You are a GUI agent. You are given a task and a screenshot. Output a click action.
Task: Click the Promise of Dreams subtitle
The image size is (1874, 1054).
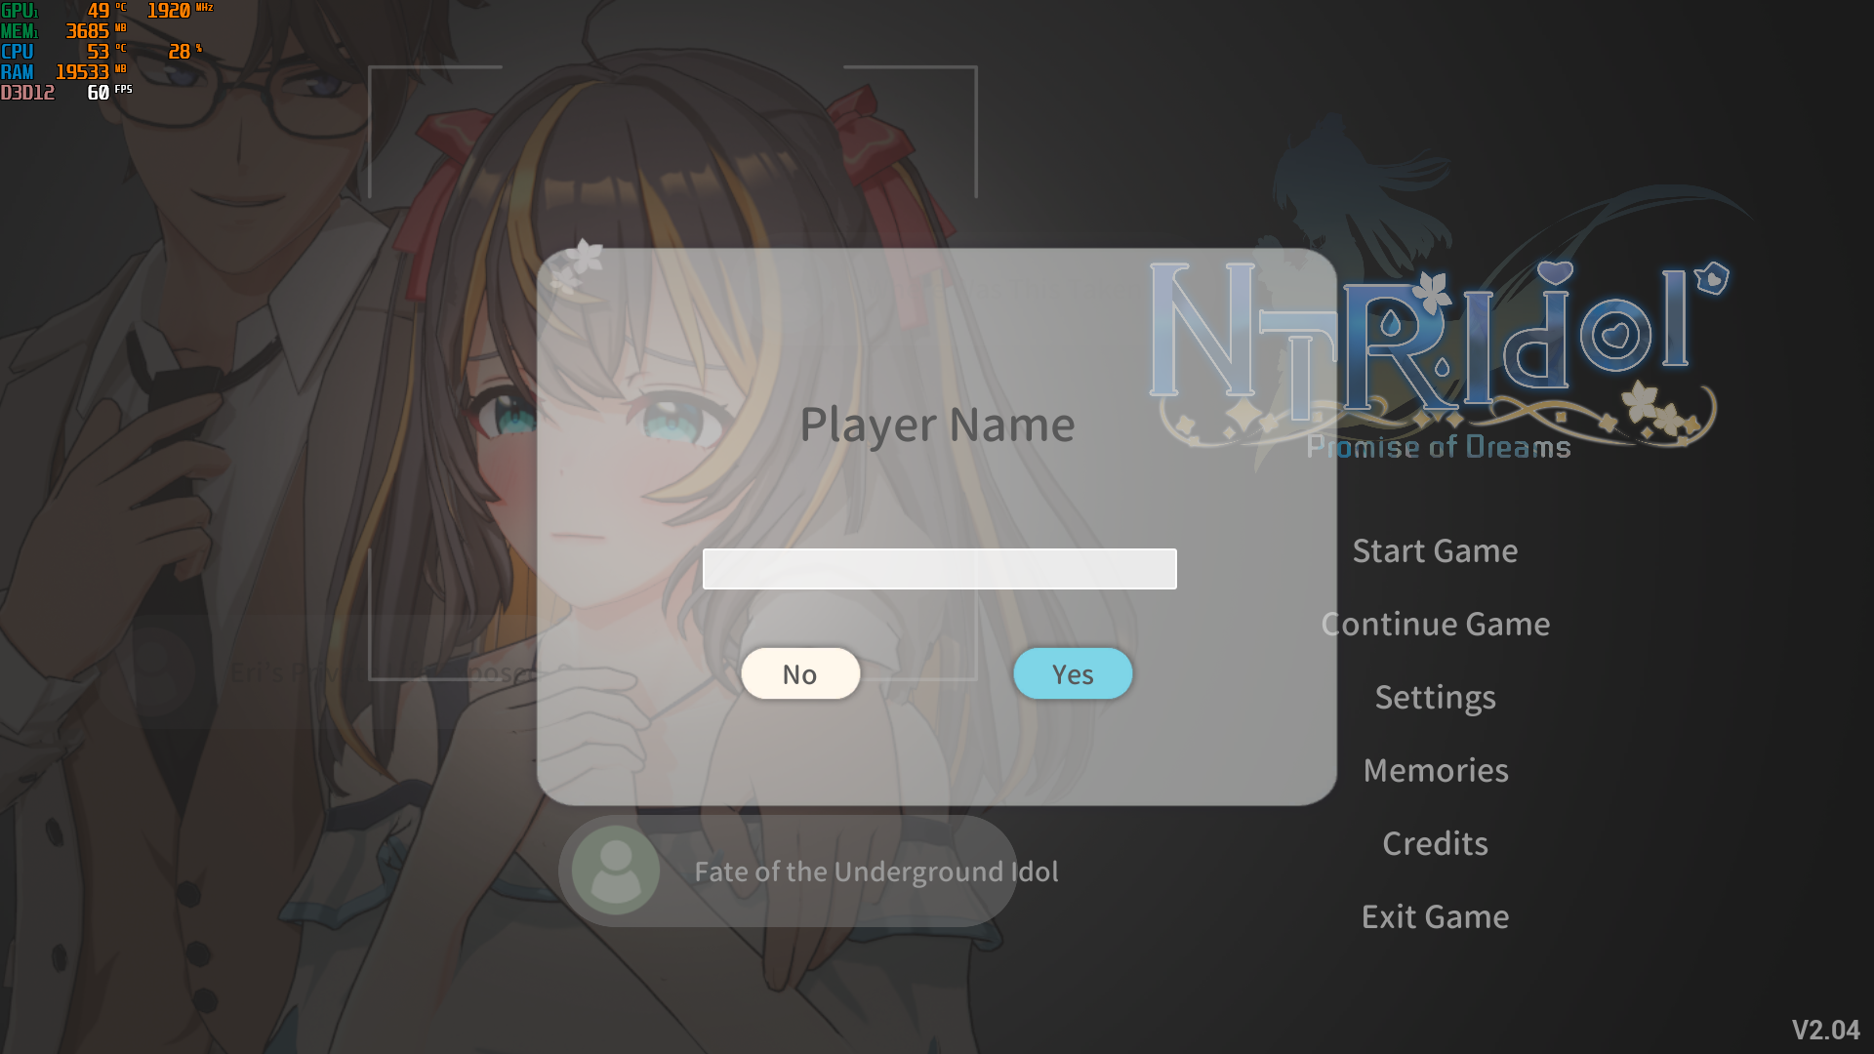pos(1439,447)
